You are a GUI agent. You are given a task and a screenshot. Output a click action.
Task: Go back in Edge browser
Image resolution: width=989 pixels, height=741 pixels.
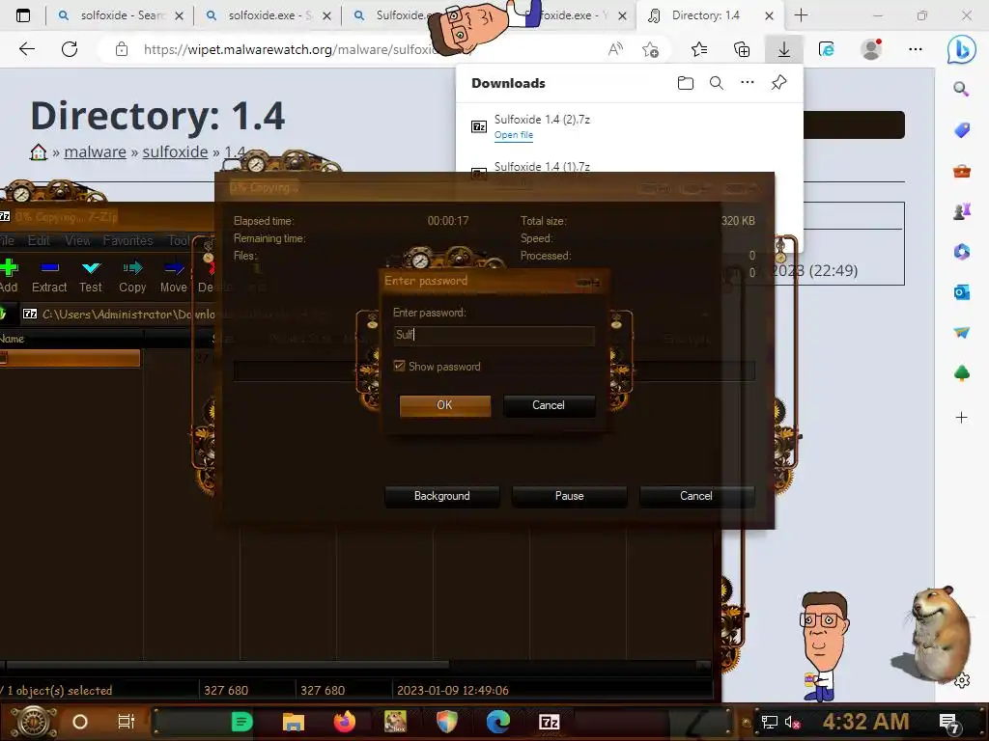26,49
